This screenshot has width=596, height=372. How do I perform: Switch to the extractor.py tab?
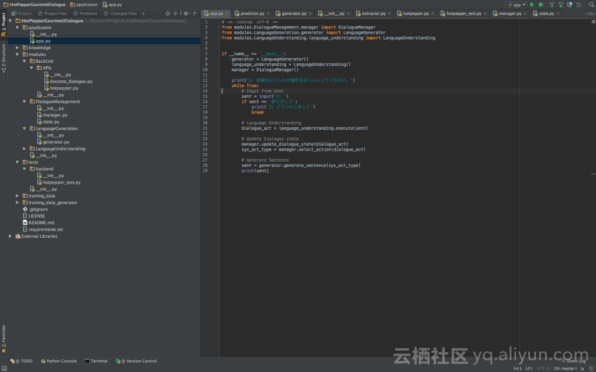(x=373, y=13)
